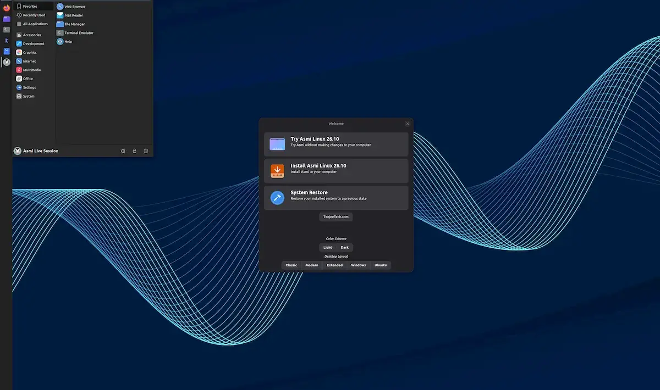Screen dimensions: 660x390
Task: Visit the TeejeeTech.com link button
Action: [x=335, y=217]
